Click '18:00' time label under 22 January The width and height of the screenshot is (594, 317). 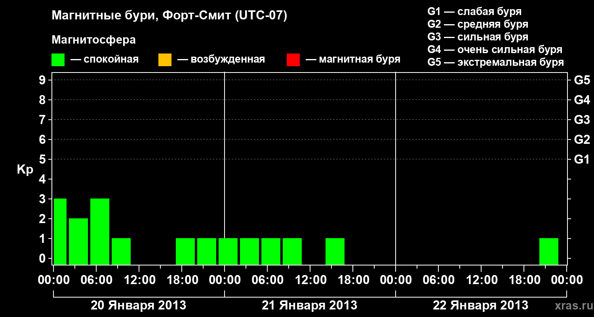coord(524,280)
